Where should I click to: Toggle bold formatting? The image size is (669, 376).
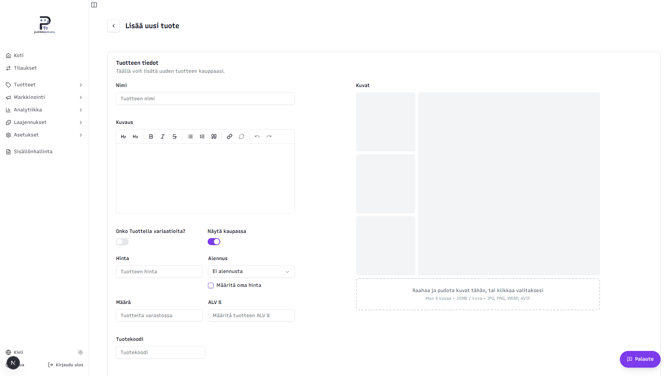pos(151,136)
